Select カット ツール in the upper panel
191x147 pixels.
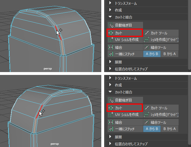tap(161, 33)
